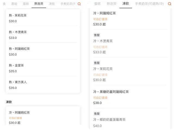
Task: Tap the search icon in the left menu panel
Action: (79, 4)
